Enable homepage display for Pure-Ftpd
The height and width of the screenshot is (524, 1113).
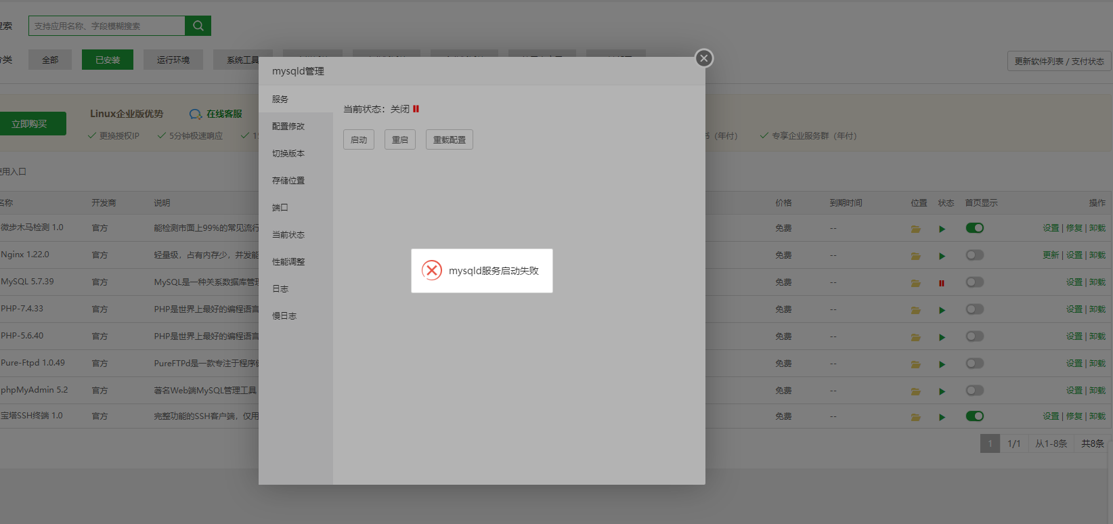tap(975, 364)
